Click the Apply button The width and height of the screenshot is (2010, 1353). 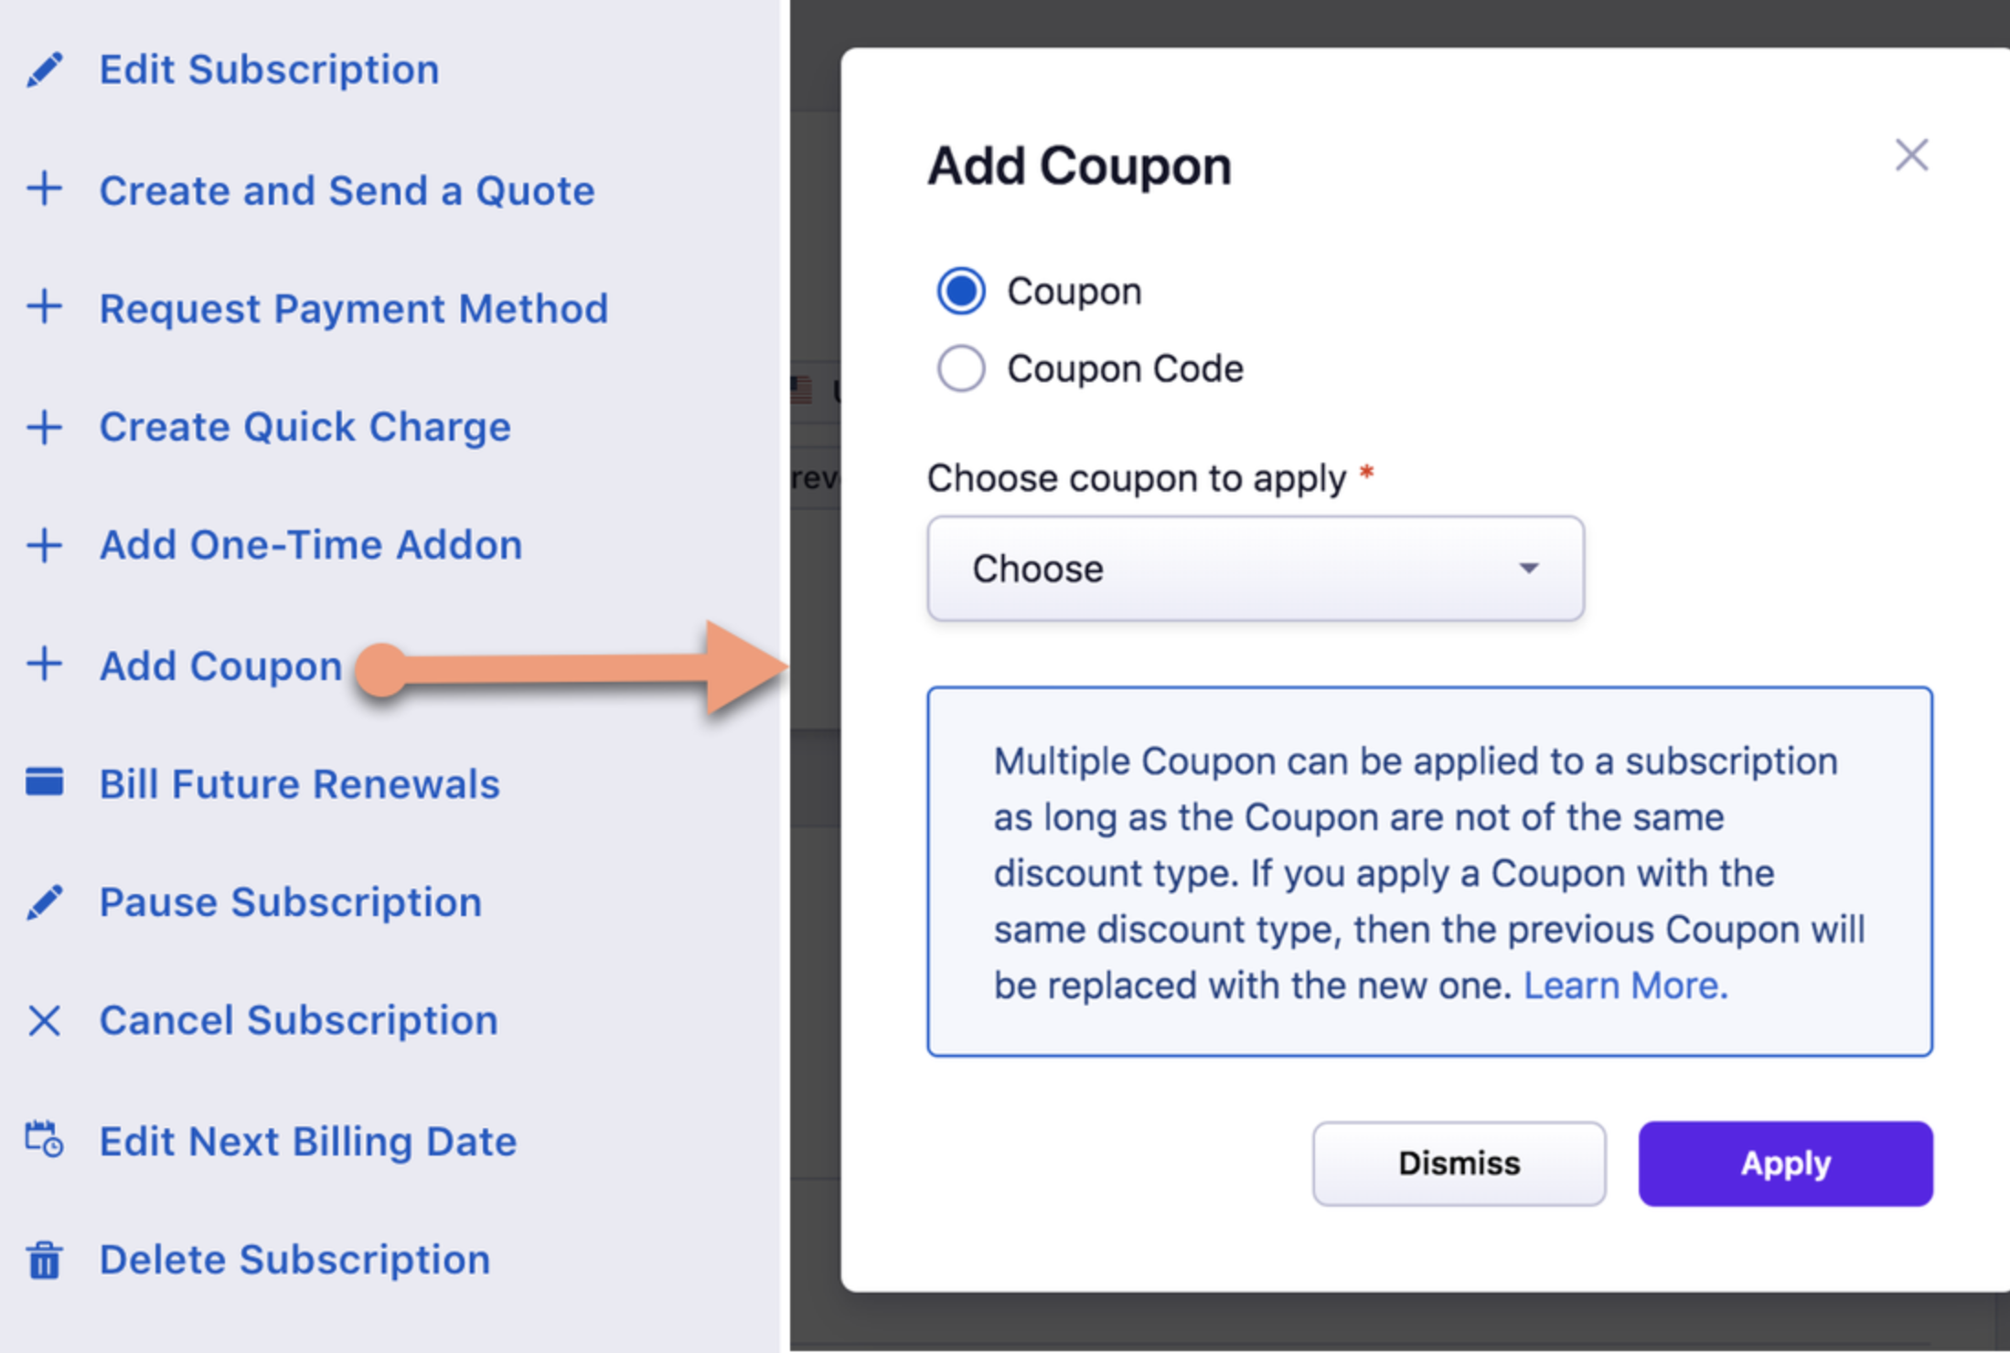[x=1783, y=1163]
